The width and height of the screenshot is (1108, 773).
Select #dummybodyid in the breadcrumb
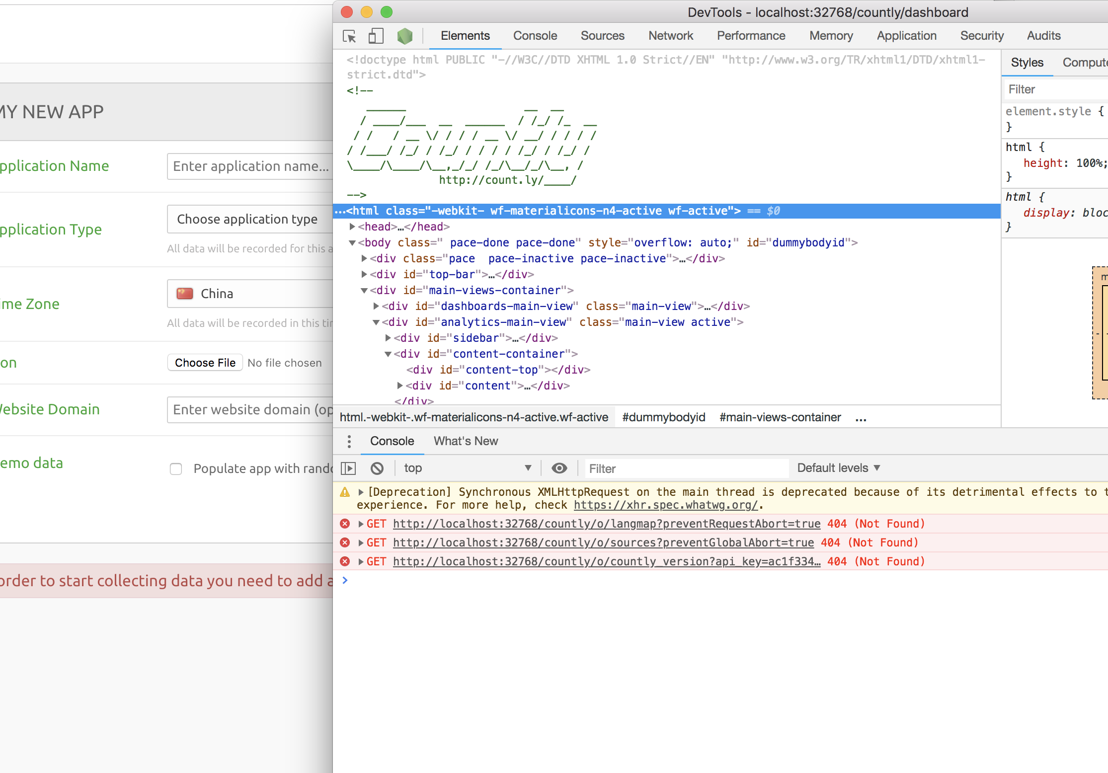pos(663,417)
